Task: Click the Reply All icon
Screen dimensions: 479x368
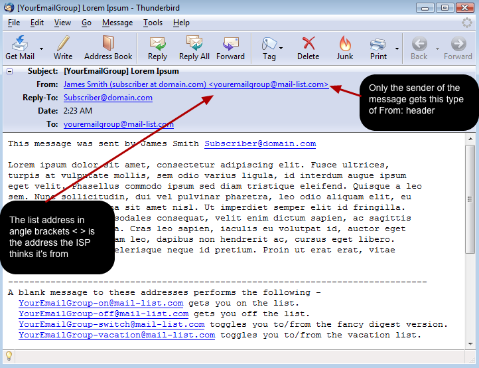Action: coord(194,43)
